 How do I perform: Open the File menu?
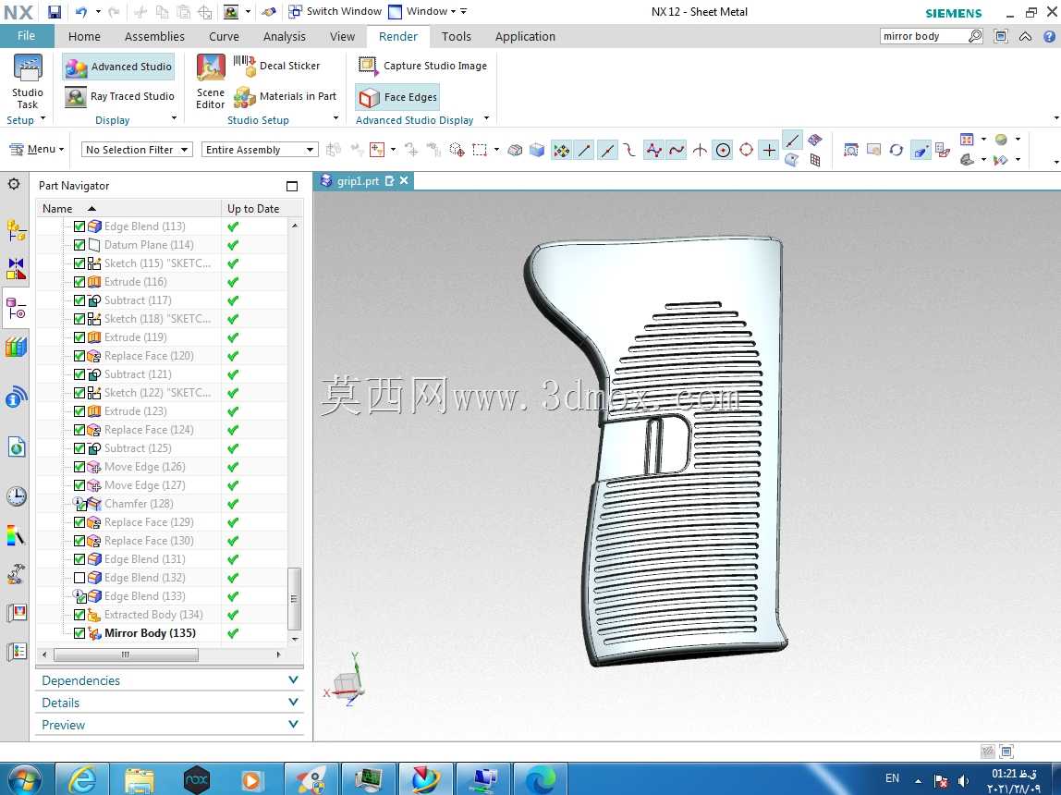click(x=27, y=36)
